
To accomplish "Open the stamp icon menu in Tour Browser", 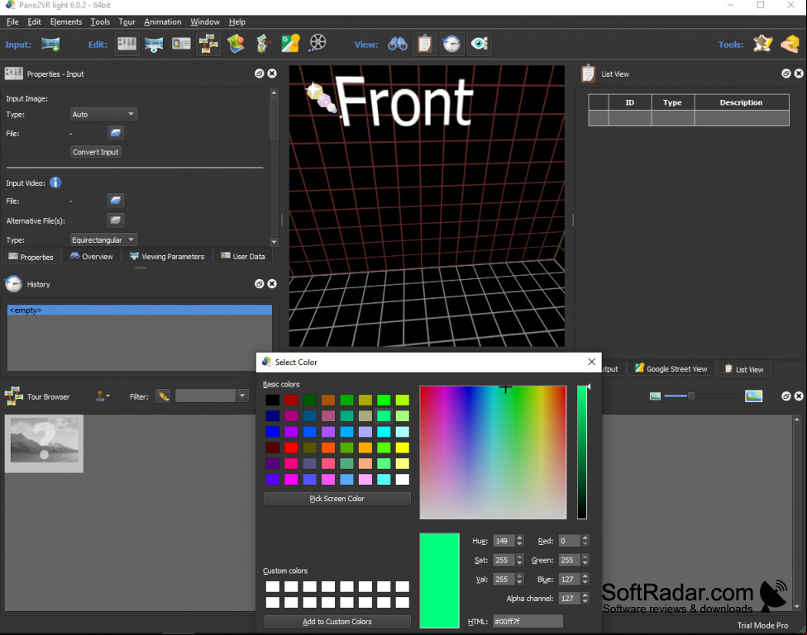I will click(103, 396).
